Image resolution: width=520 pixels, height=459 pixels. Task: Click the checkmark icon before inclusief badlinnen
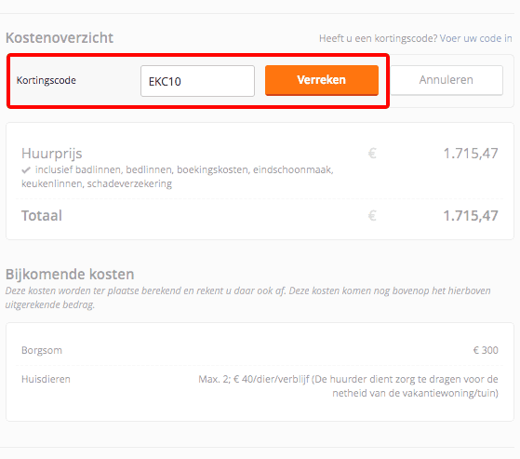point(26,170)
